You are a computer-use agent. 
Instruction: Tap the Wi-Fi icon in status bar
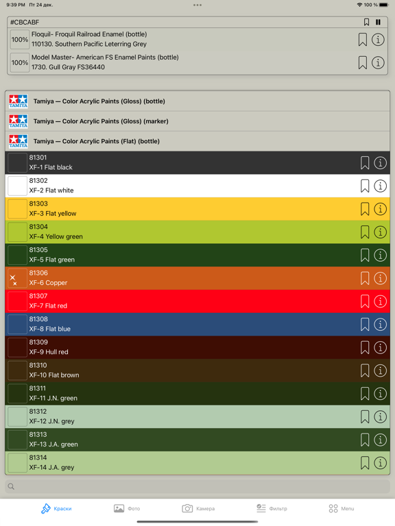point(359,5)
